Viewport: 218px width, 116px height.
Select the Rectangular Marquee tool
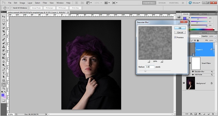point(4,20)
